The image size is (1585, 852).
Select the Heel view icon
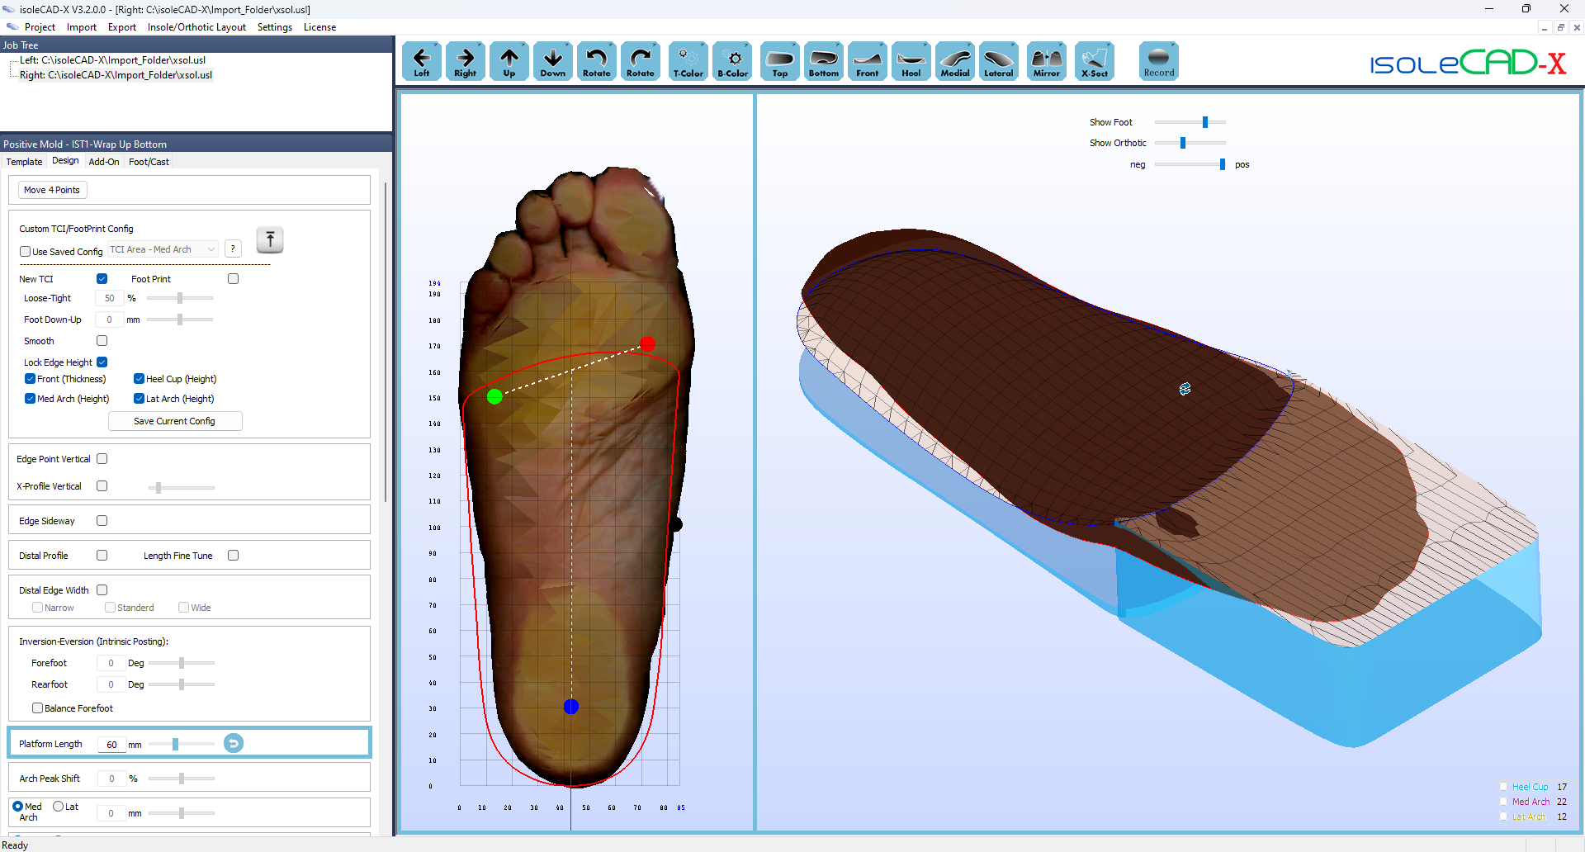[911, 60]
